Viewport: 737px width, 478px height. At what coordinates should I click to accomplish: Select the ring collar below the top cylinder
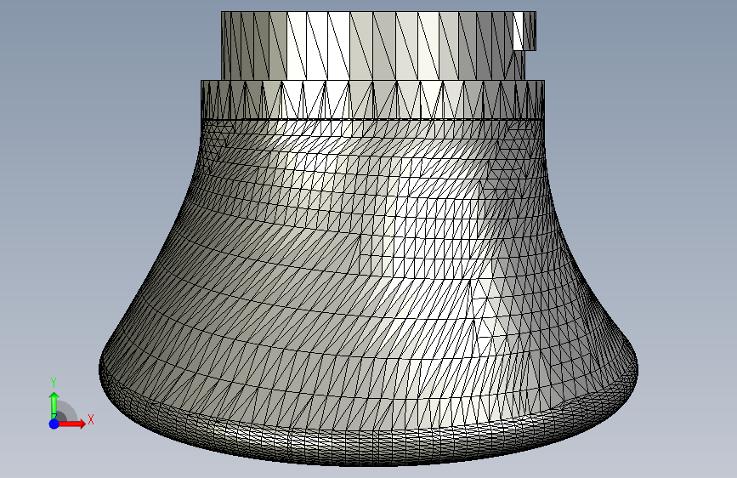(x=372, y=100)
